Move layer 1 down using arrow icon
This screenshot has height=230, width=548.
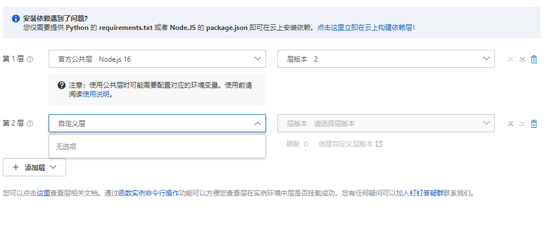click(x=523, y=59)
